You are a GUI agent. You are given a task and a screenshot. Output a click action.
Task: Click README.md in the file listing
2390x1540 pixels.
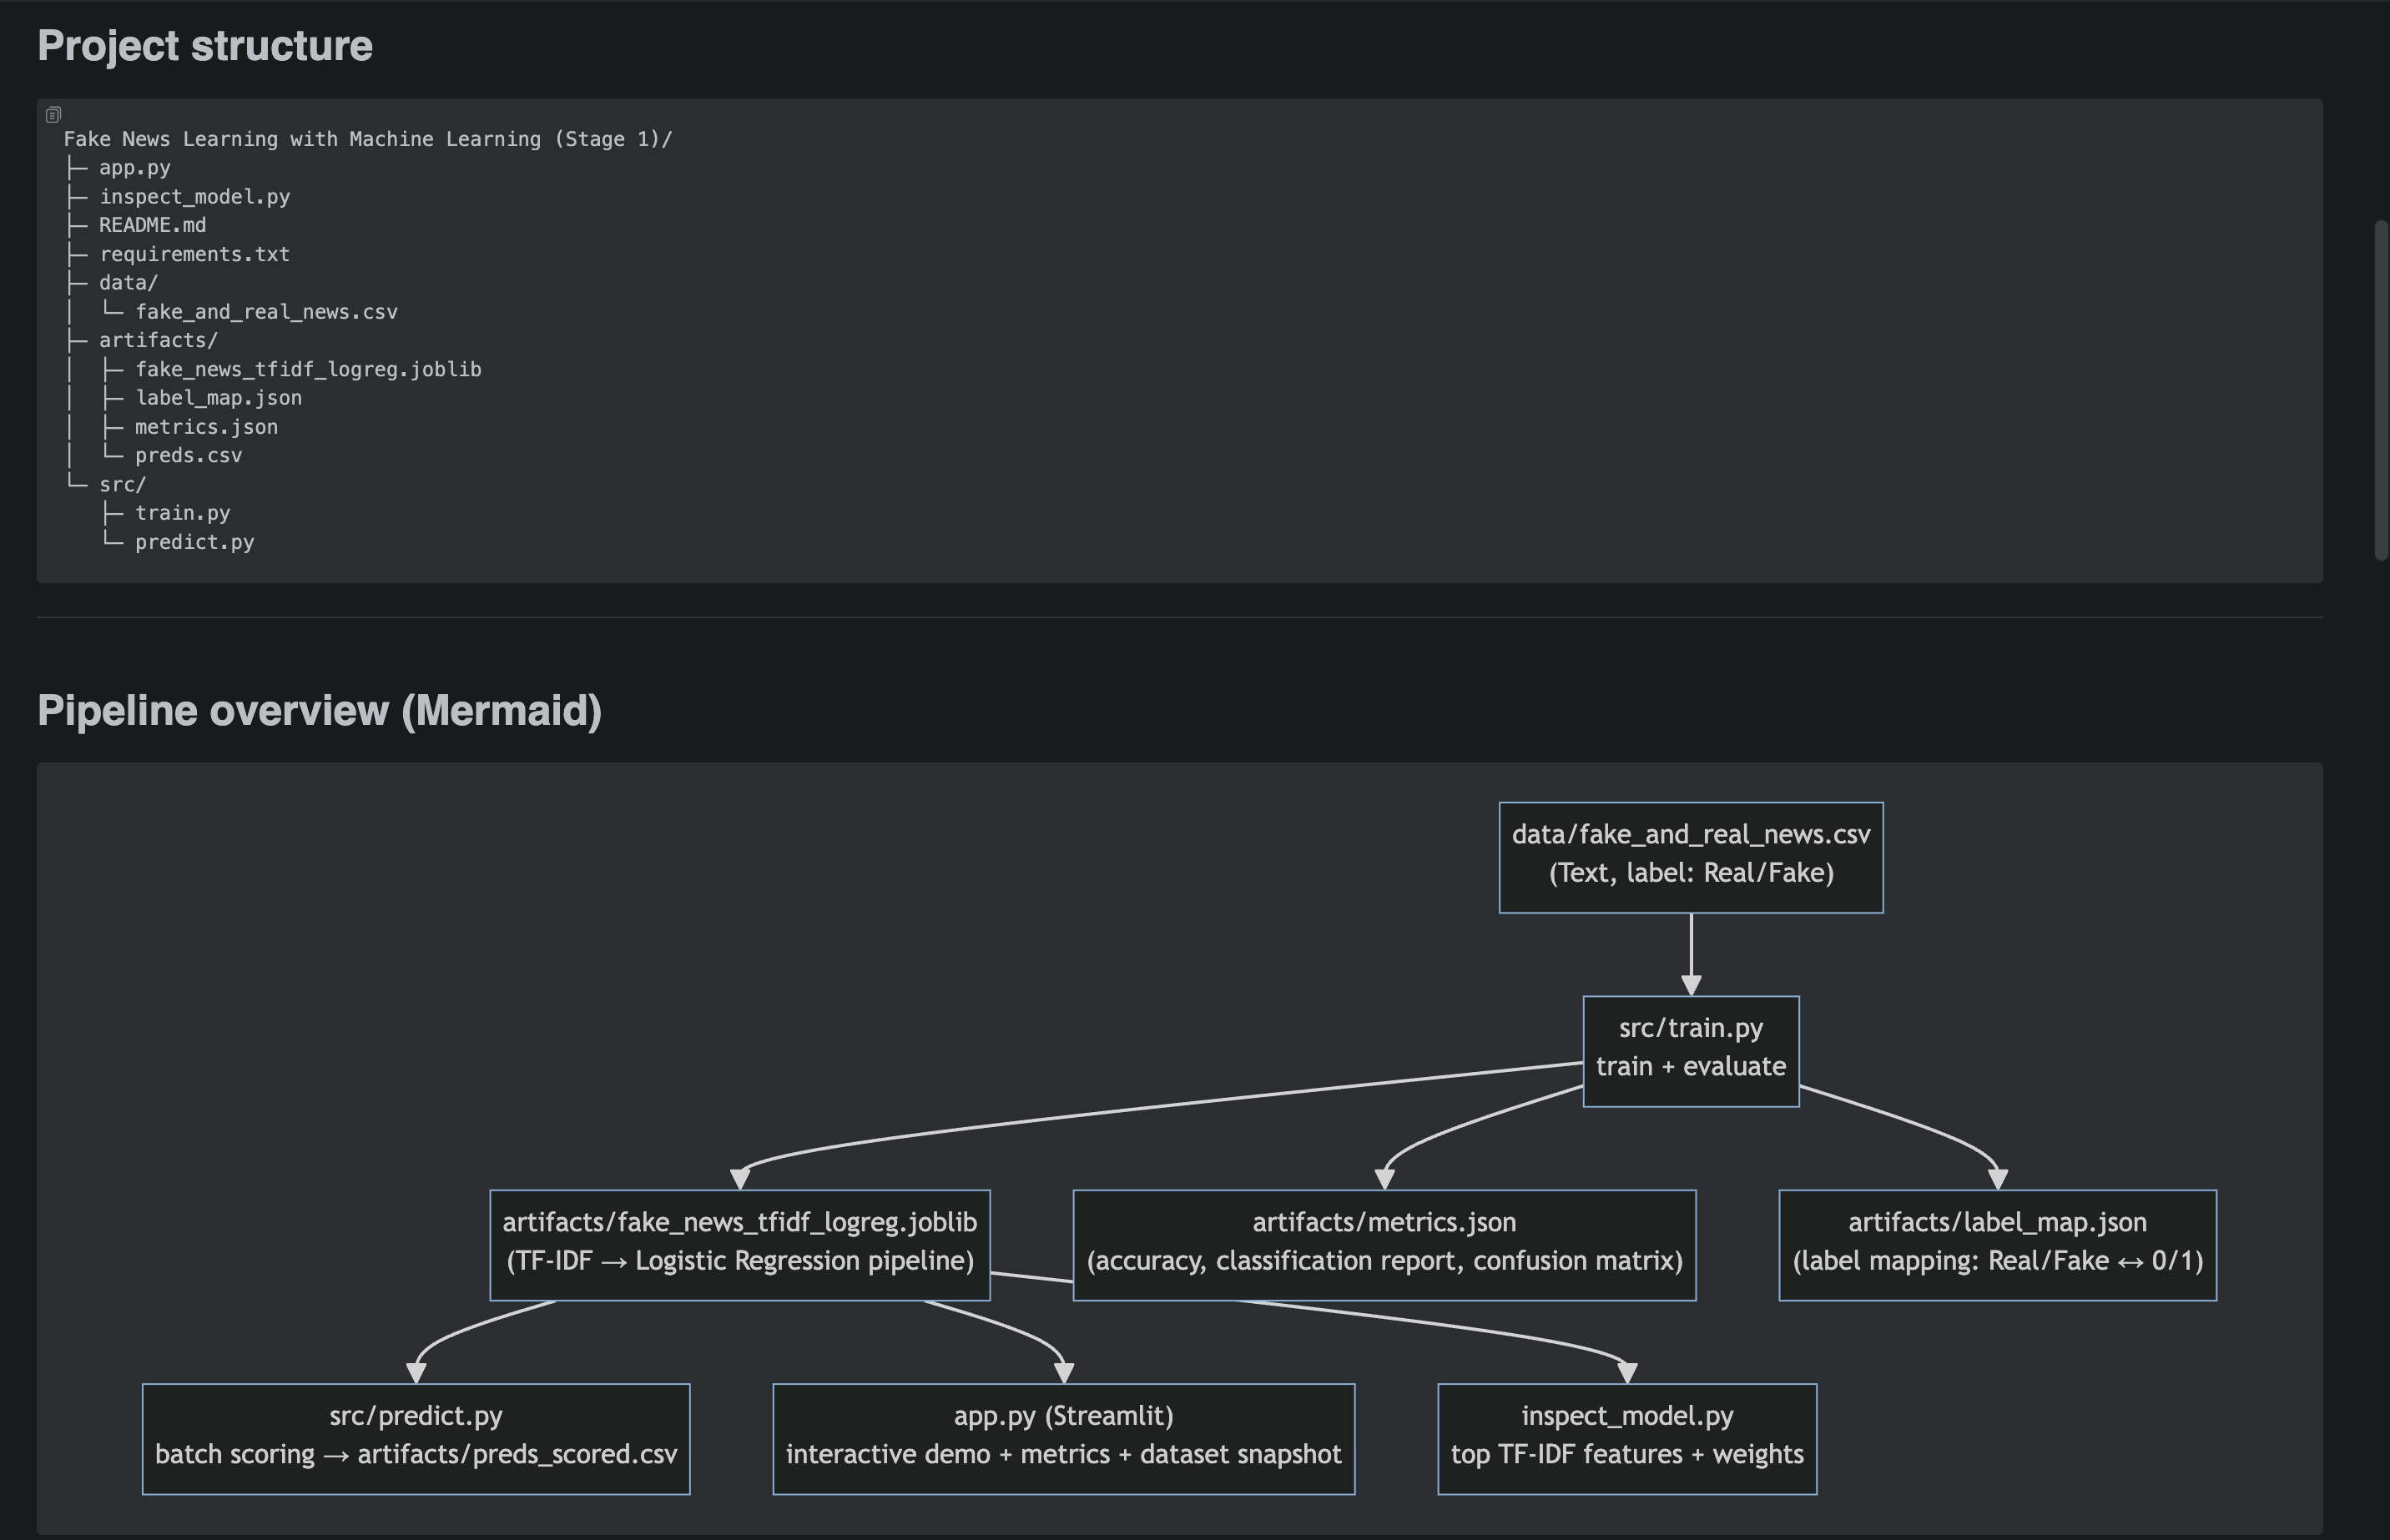[153, 225]
